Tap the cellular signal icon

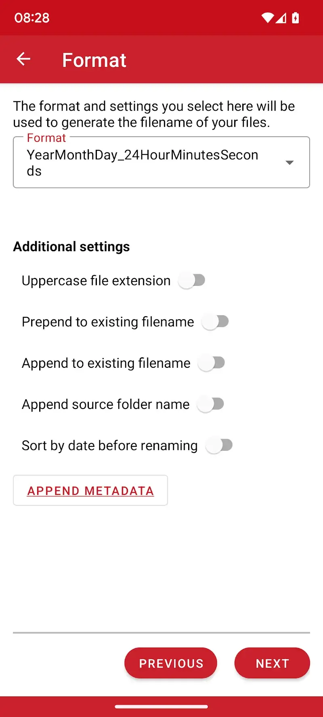pyautogui.click(x=281, y=18)
